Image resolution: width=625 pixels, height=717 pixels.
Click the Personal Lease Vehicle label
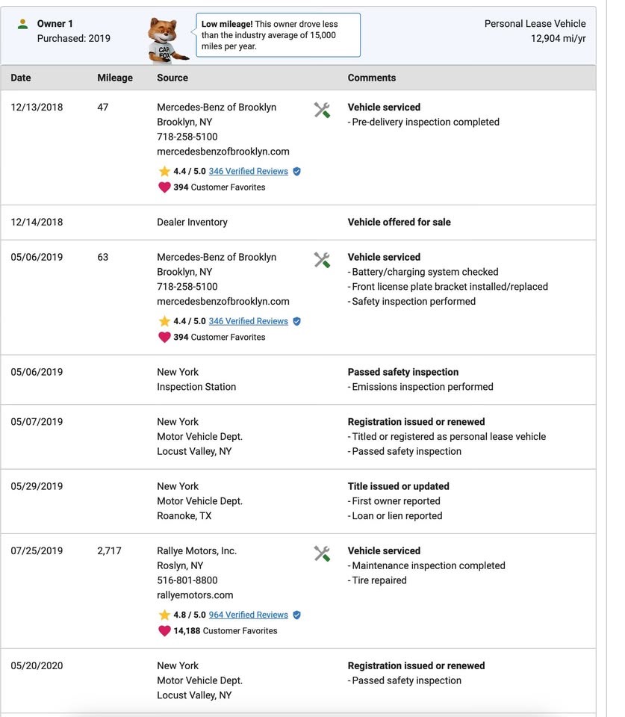[x=535, y=24]
